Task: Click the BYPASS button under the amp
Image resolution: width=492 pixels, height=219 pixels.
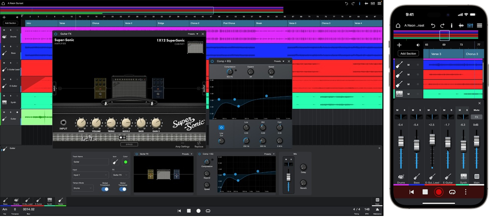Action: click(x=129, y=144)
